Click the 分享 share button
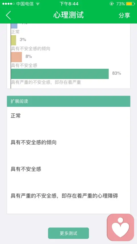The height and width of the screenshot is (244, 137). 124,15
